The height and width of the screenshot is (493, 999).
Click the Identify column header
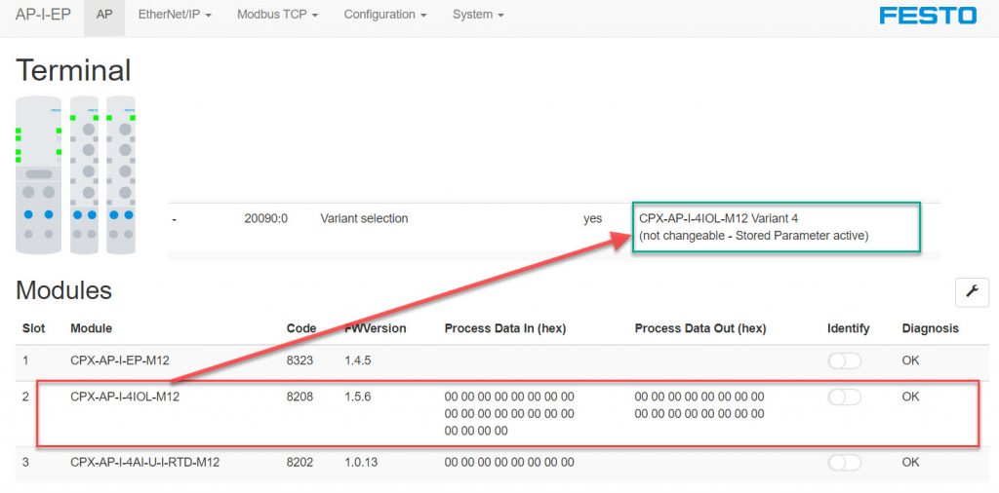coord(848,329)
